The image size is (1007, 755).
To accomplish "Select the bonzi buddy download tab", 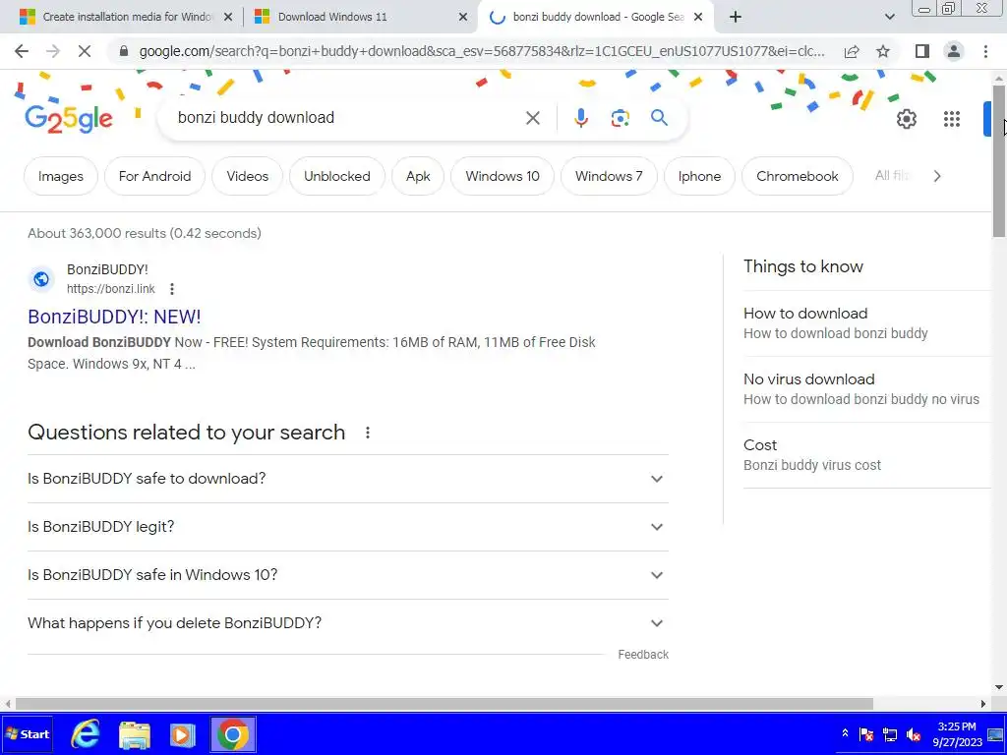I will click(595, 18).
